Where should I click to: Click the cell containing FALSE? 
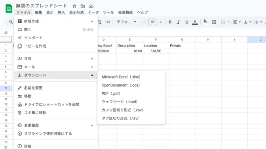point(156,51)
